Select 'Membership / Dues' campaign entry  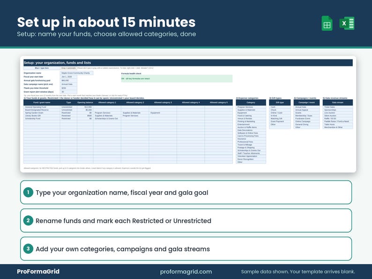click(306, 116)
